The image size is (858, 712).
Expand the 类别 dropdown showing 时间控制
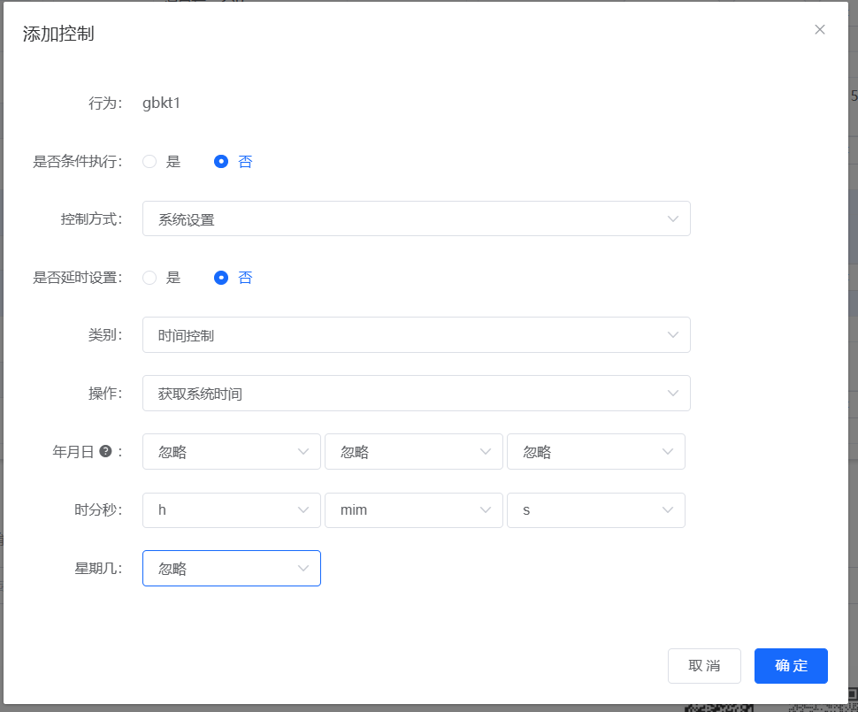[416, 335]
